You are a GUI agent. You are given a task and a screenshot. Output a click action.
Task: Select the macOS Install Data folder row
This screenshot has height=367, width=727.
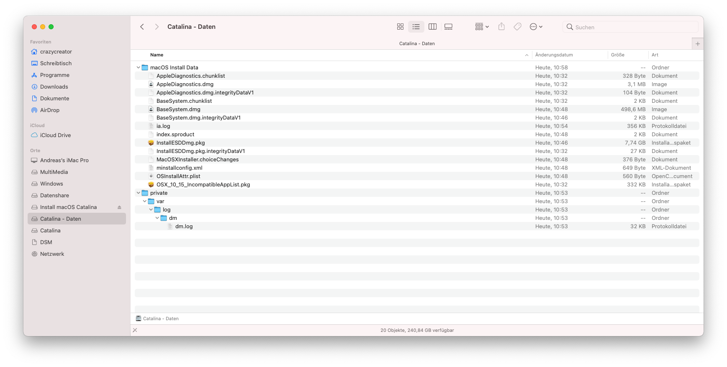click(x=417, y=67)
